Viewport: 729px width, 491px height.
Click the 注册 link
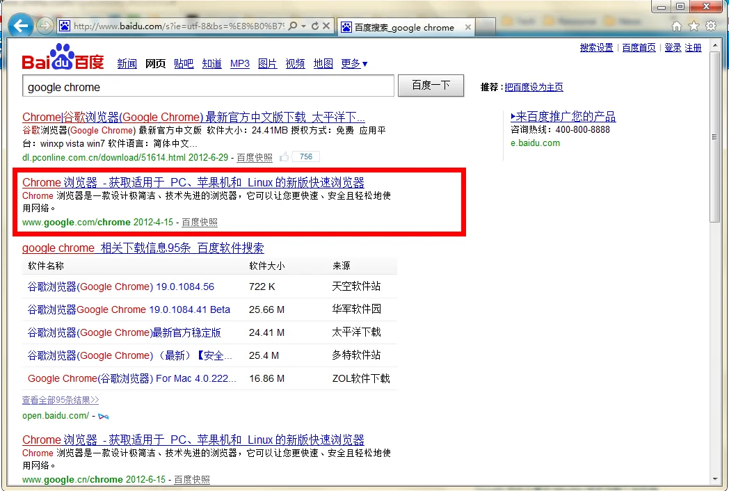tap(694, 47)
